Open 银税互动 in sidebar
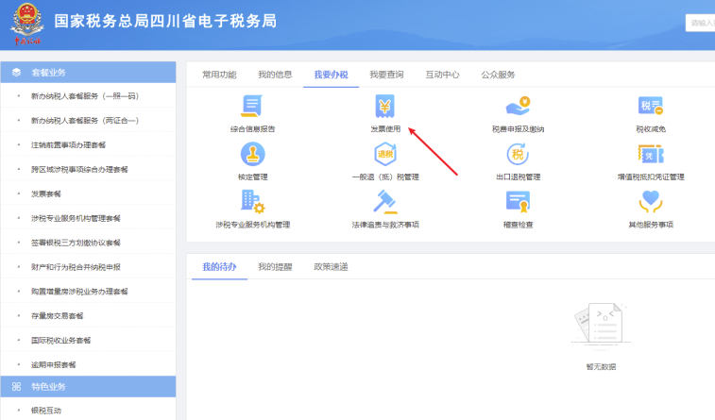 click(x=46, y=411)
